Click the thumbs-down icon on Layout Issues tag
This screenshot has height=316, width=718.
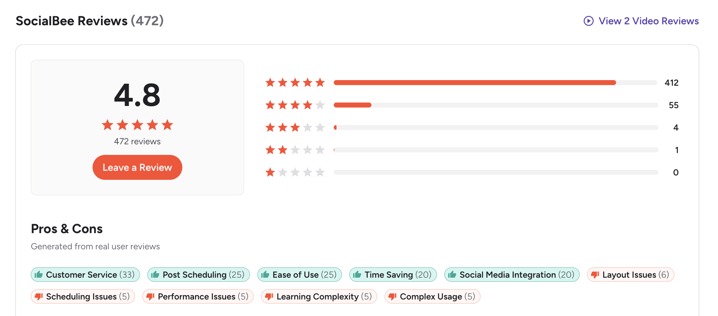(x=595, y=275)
